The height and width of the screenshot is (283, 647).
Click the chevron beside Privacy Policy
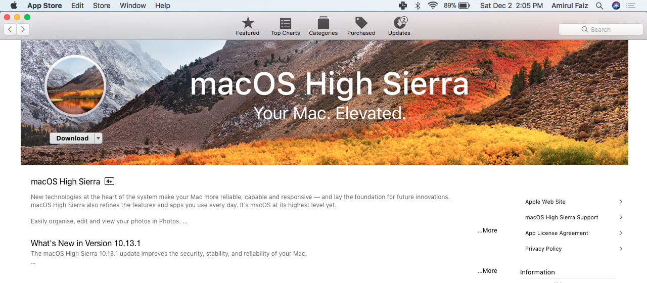point(621,249)
